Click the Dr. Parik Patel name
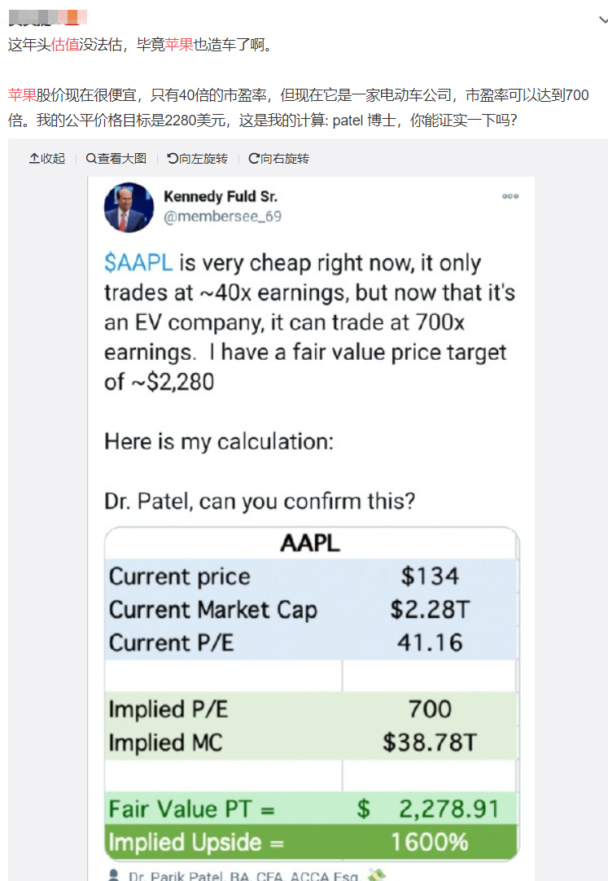Image resolution: width=608 pixels, height=881 pixels. tap(244, 876)
